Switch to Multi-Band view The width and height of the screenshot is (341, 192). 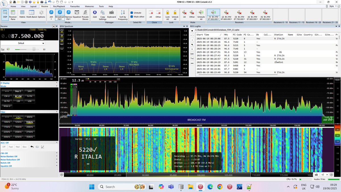click(x=32, y=14)
